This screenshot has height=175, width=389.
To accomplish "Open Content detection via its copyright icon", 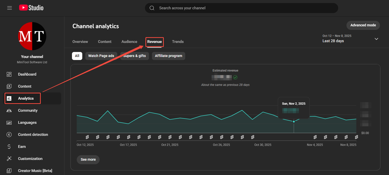I will click(9, 134).
